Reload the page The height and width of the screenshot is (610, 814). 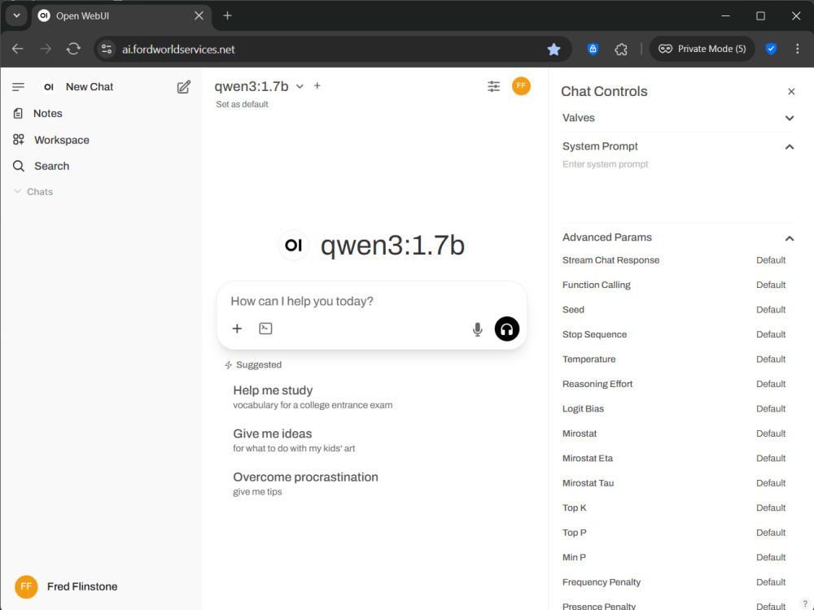click(x=73, y=49)
